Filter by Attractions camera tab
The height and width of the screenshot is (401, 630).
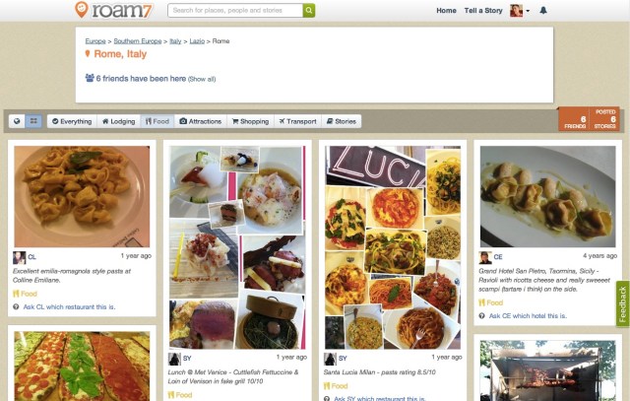[201, 121]
